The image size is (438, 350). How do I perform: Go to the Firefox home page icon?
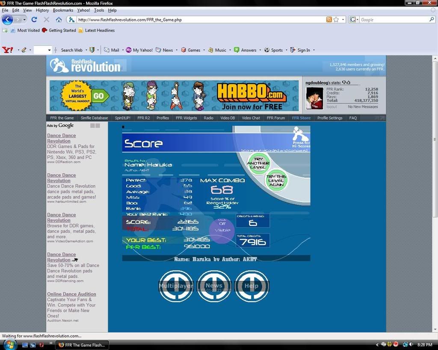[59, 20]
